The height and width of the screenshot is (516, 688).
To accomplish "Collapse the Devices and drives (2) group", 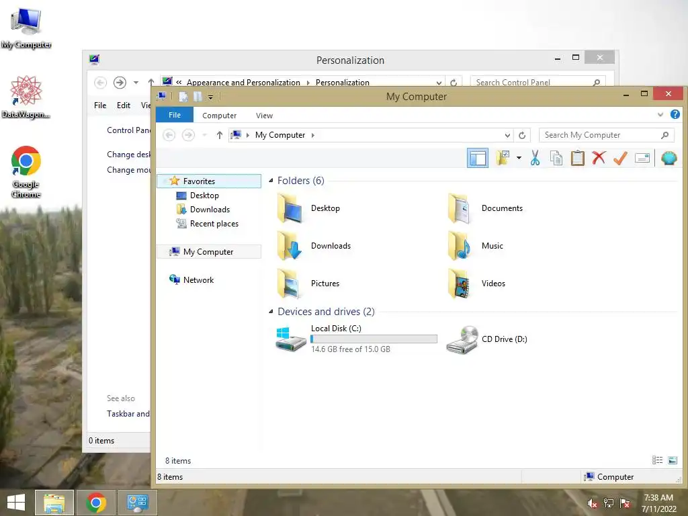I will (x=271, y=312).
